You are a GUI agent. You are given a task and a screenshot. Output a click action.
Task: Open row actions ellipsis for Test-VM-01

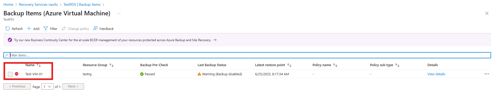pos(487,74)
